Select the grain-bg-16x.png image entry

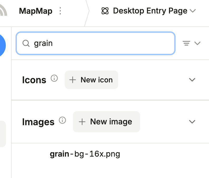(x=85, y=154)
